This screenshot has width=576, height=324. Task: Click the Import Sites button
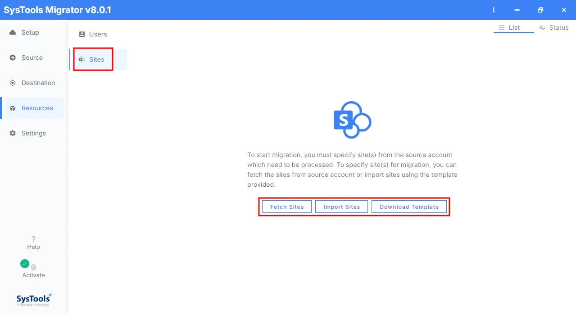(341, 207)
